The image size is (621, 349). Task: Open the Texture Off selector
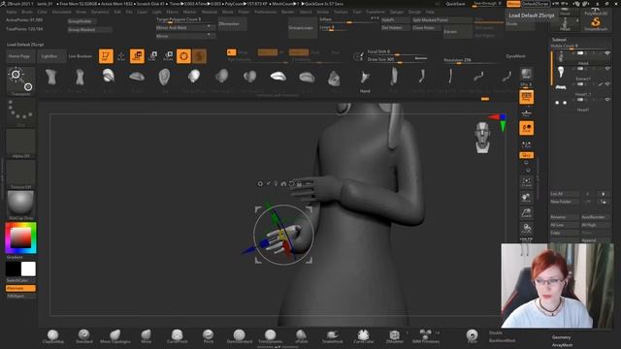tap(20, 174)
